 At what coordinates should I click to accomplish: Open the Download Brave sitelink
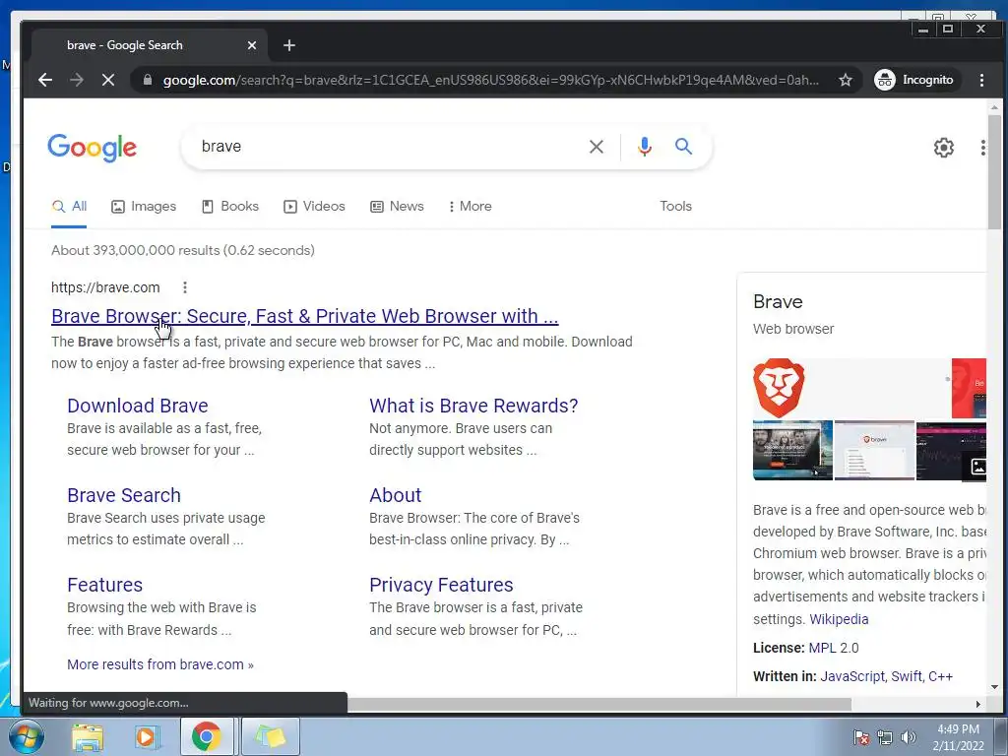[138, 406]
